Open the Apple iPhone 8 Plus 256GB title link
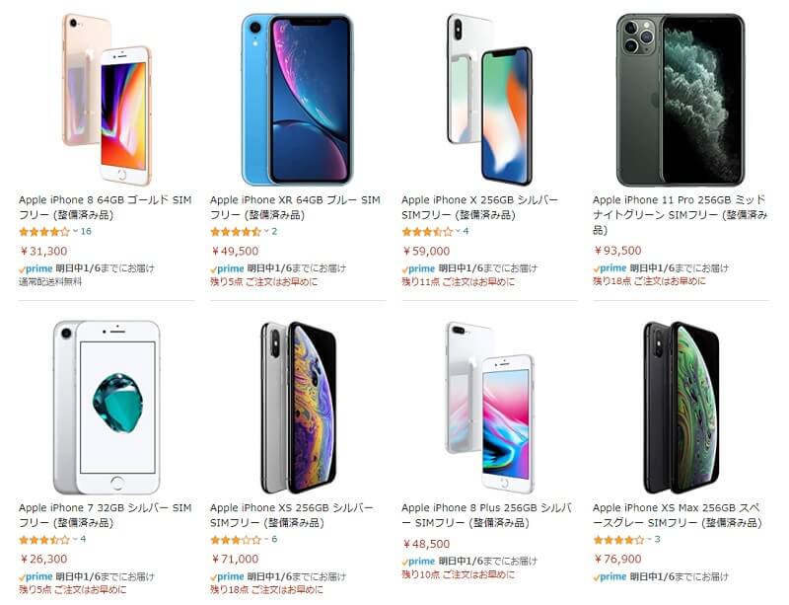789x605 pixels. pyautogui.click(x=487, y=515)
